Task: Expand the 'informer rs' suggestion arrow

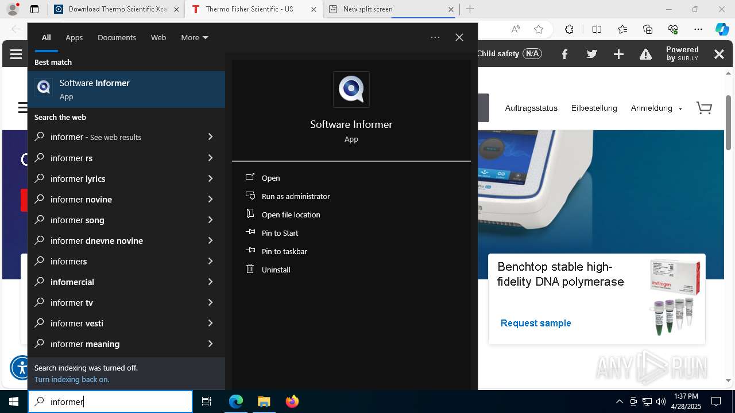Action: coord(210,158)
